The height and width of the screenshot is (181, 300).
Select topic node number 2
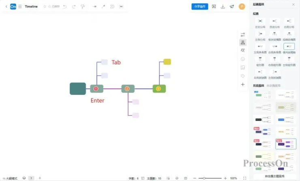point(128,89)
